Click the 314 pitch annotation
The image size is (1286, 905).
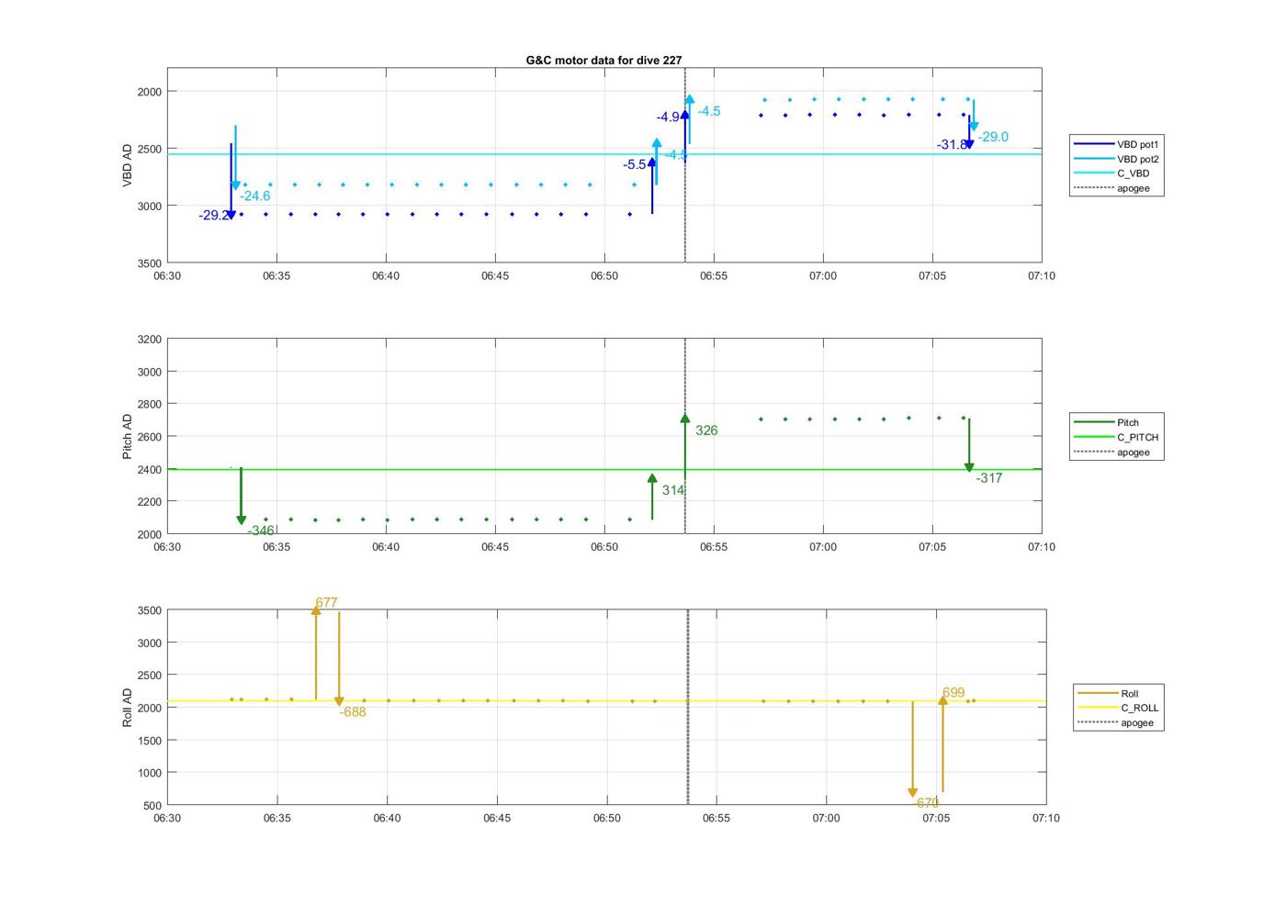point(673,490)
